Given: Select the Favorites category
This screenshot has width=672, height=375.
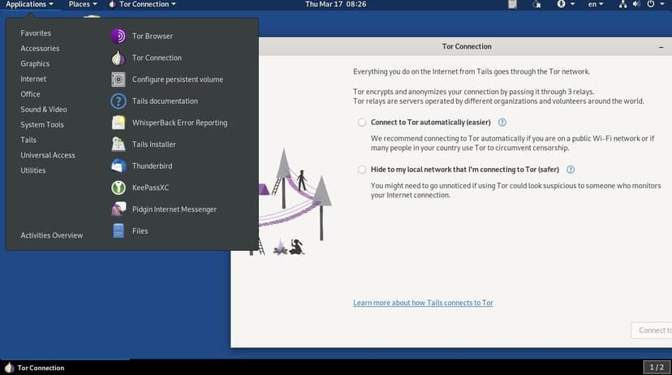Looking at the screenshot, I should (x=36, y=33).
